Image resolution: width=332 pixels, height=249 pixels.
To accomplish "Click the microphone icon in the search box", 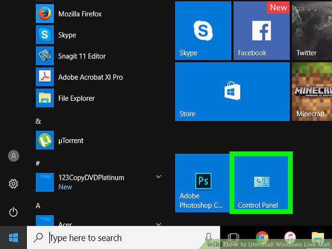I will click(x=208, y=237).
